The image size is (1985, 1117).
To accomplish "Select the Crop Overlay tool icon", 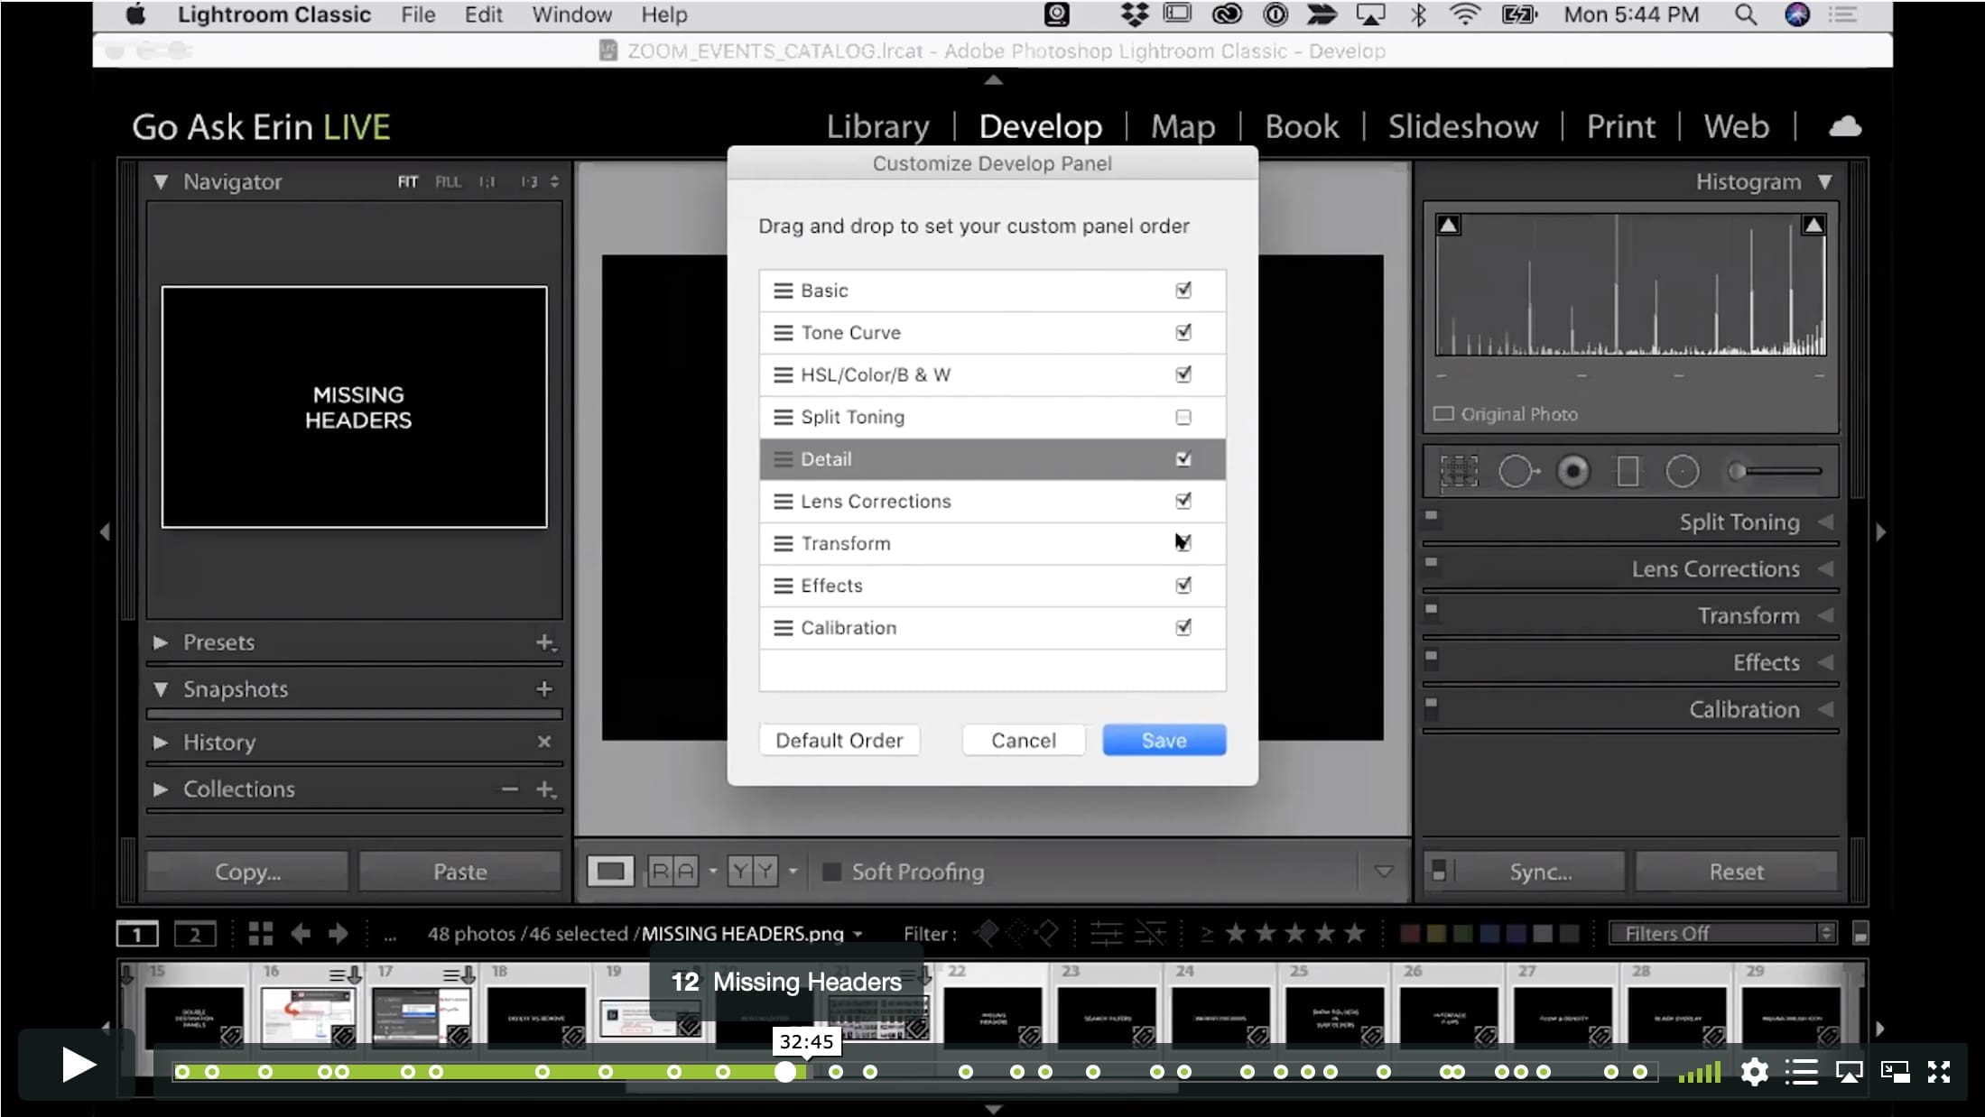I will point(1459,471).
